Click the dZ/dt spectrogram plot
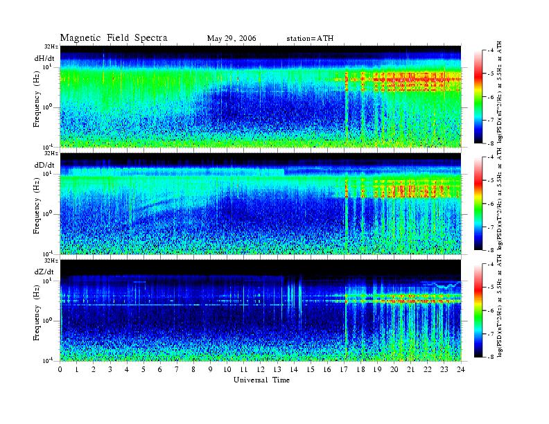The width and height of the screenshot is (549, 424). tap(261, 310)
